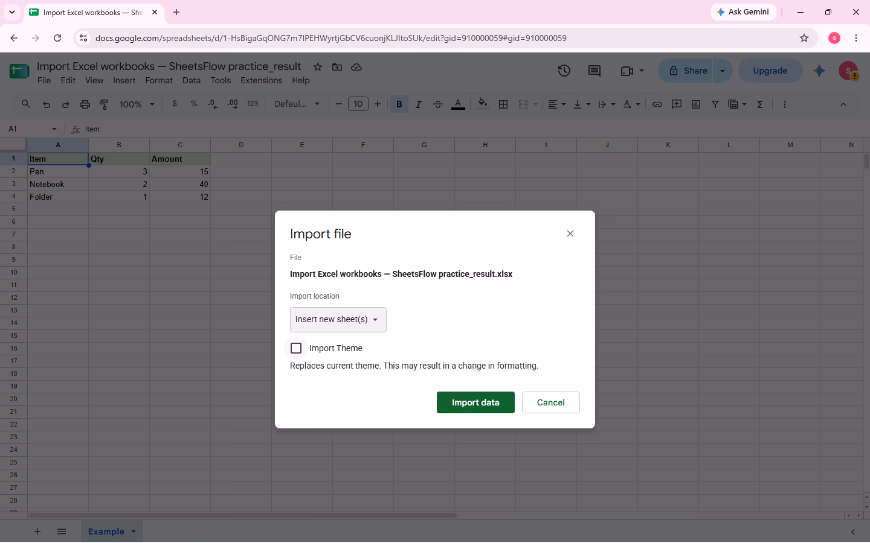
Task: Select the paint format tool
Action: (x=105, y=104)
